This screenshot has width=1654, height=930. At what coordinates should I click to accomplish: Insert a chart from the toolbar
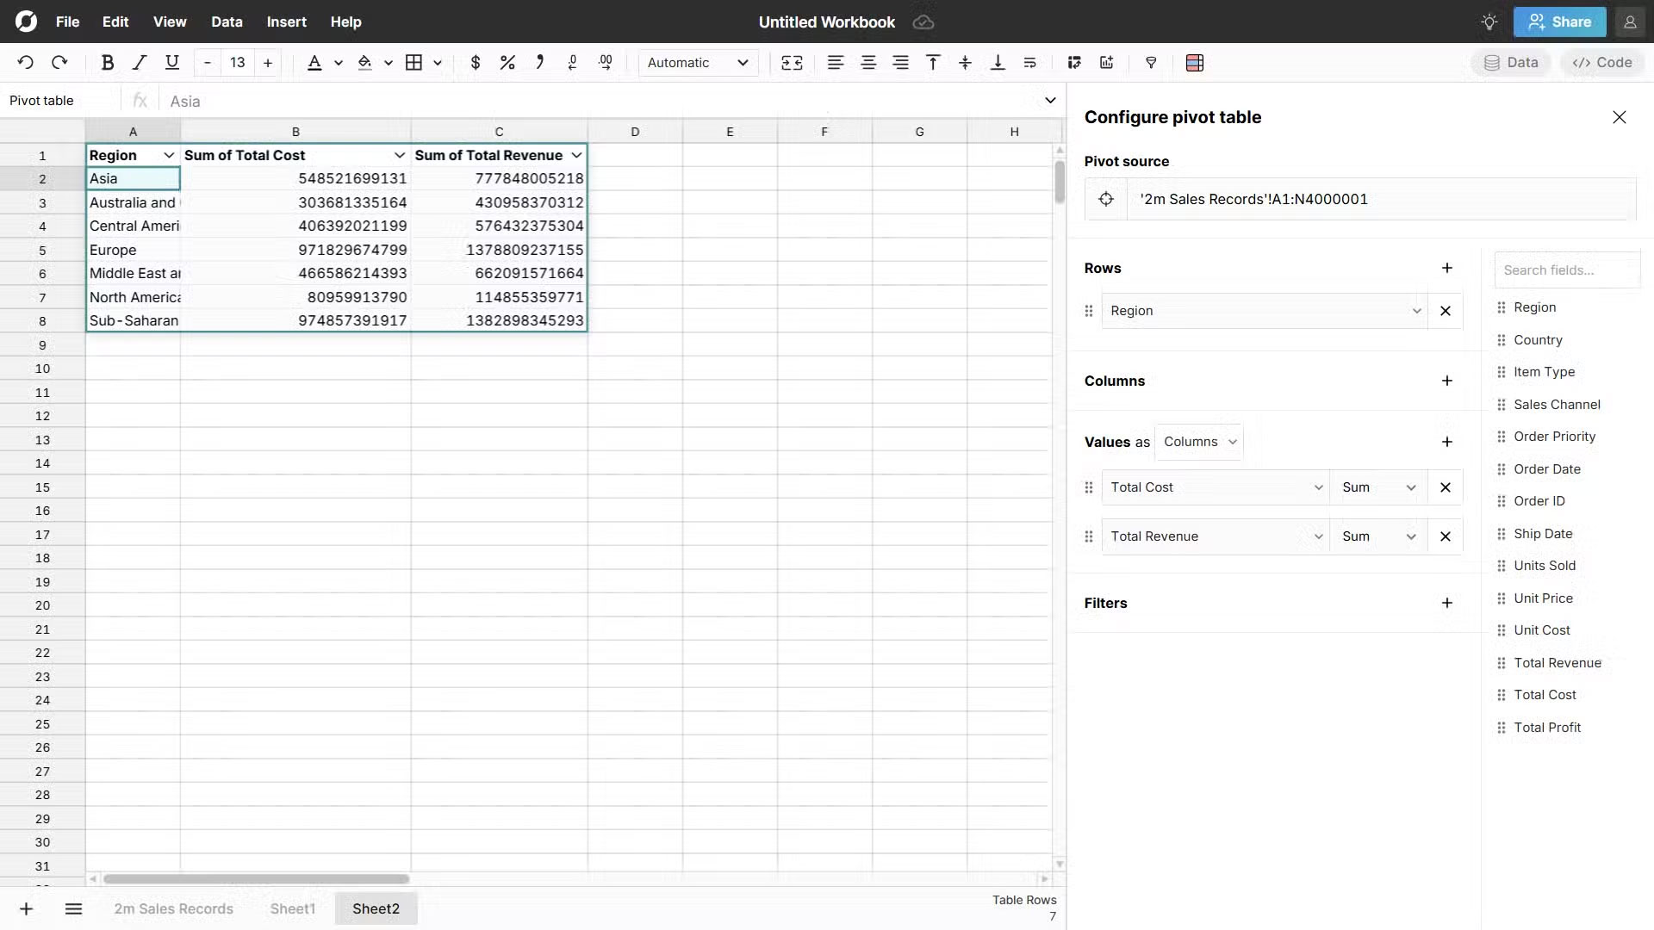click(x=1105, y=62)
